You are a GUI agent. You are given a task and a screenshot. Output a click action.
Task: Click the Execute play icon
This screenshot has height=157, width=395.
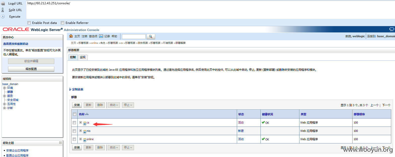[x=3, y=16]
